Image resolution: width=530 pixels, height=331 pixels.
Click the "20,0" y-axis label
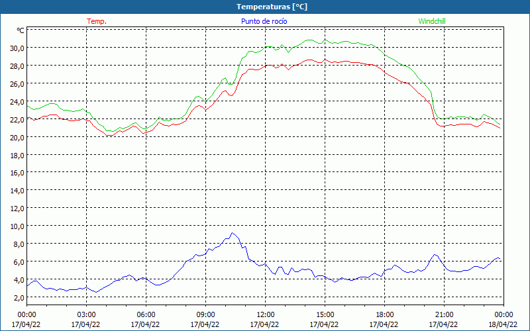coord(17,137)
